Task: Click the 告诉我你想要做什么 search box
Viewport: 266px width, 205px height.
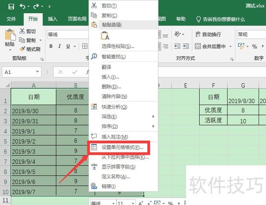Action: tap(221, 19)
